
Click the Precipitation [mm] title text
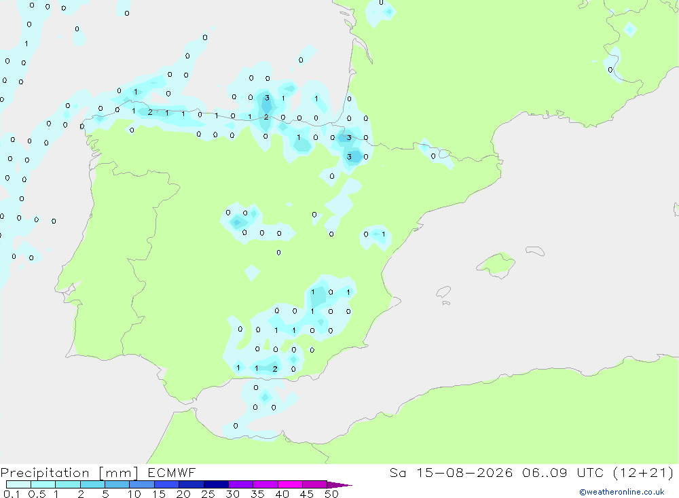coord(69,473)
